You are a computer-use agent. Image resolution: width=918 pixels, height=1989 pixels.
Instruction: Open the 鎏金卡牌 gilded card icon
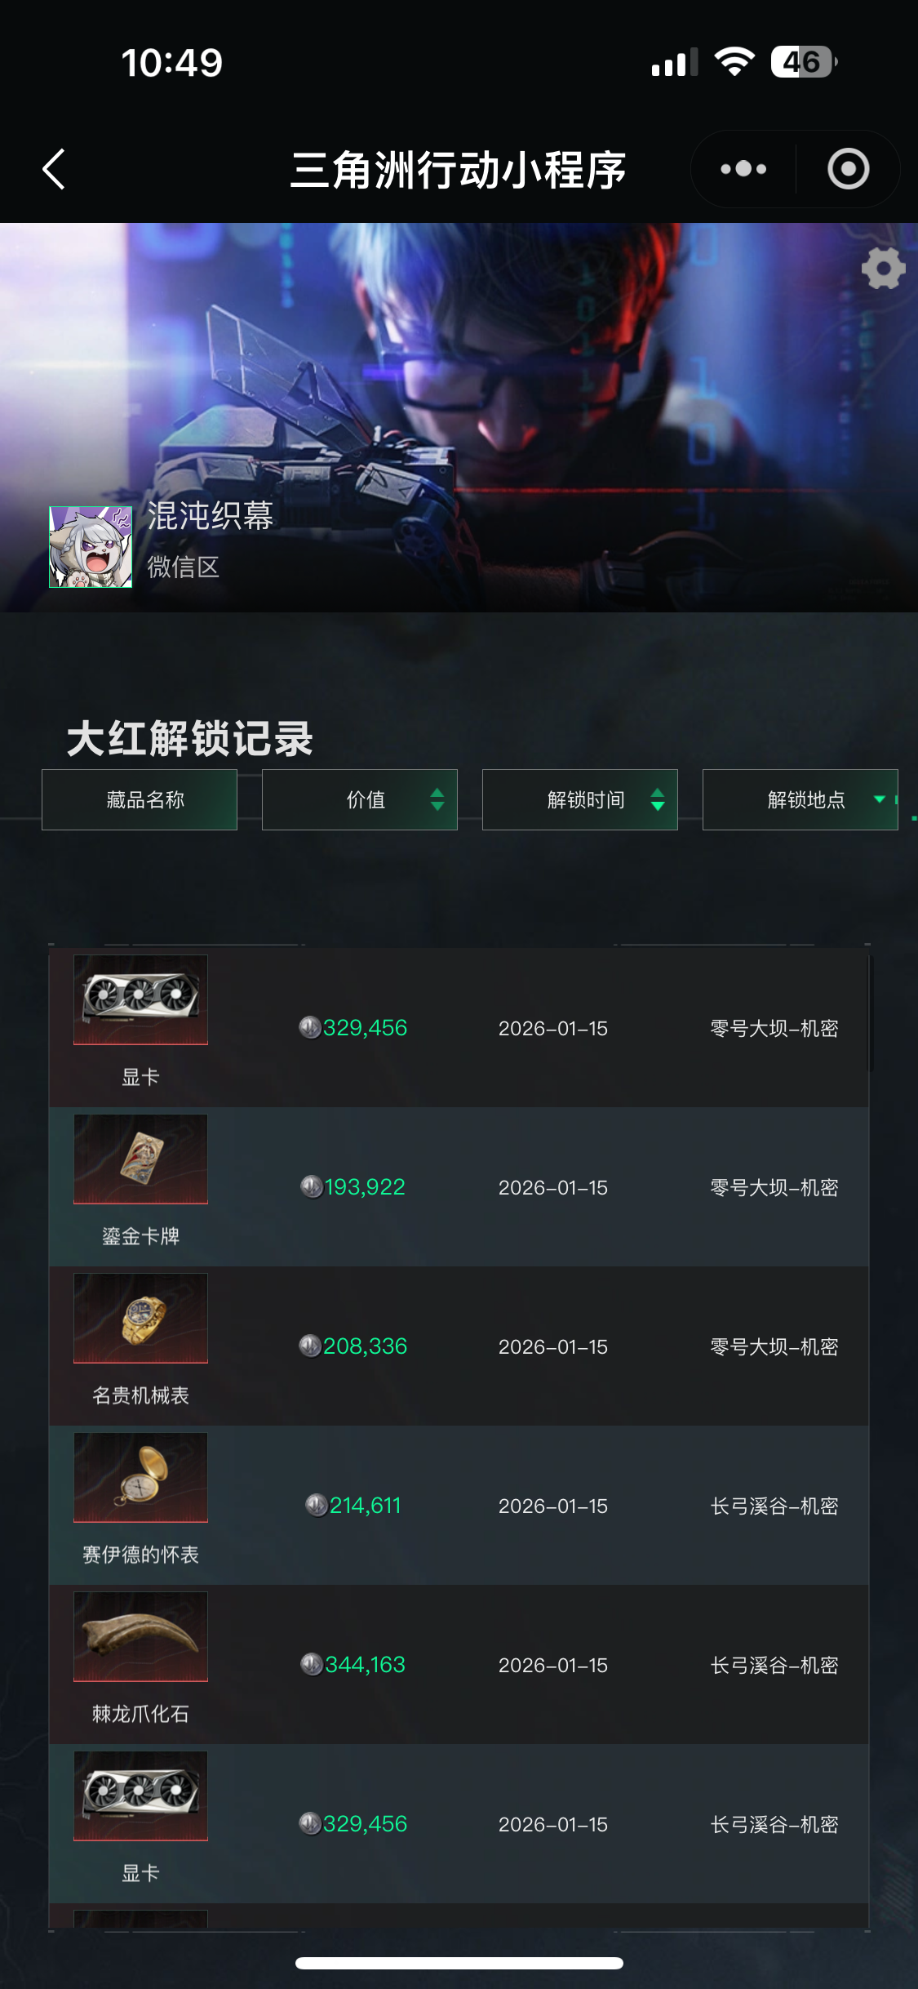pyautogui.click(x=140, y=1159)
